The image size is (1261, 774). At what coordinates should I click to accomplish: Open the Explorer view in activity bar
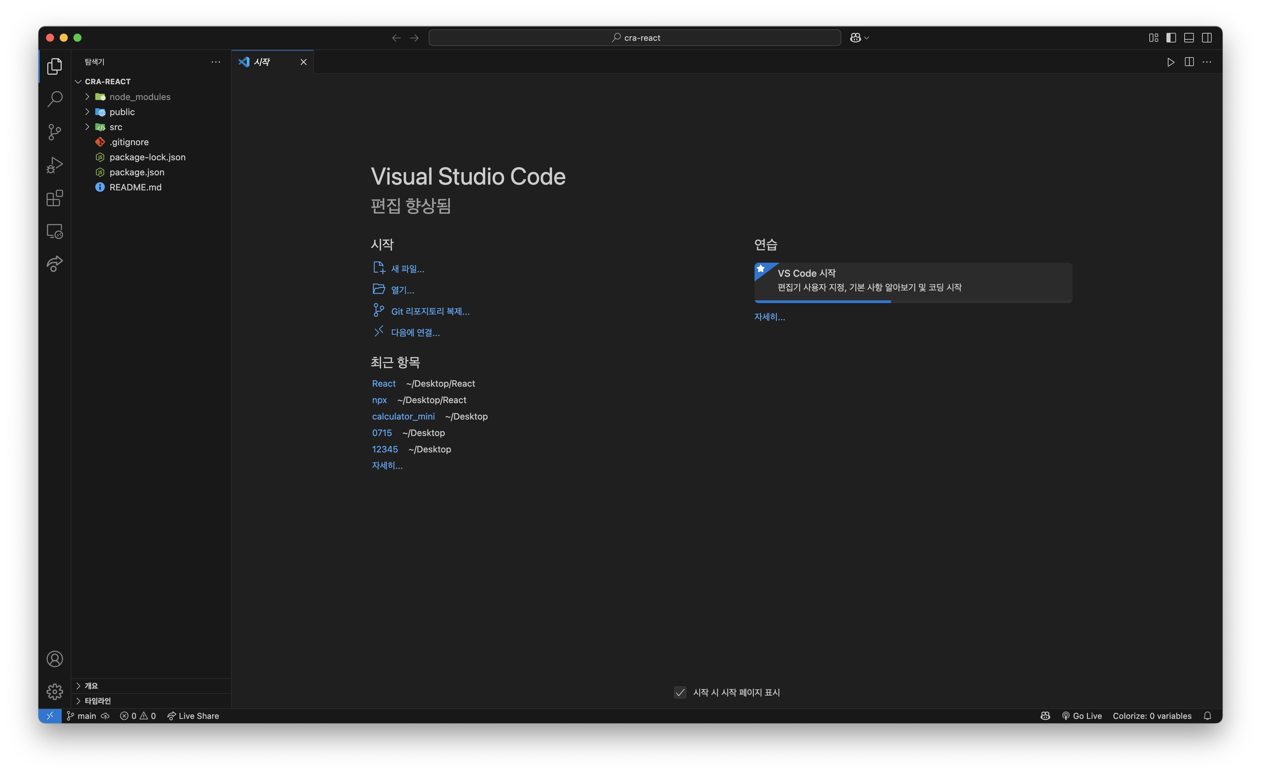coord(55,66)
